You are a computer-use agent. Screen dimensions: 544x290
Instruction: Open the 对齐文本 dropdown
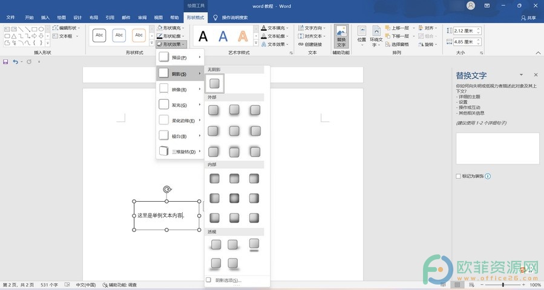tap(312, 36)
